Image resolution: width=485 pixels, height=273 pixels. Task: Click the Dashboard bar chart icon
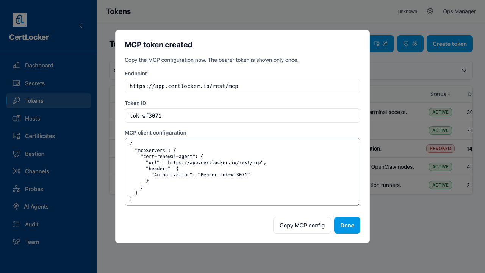[16, 65]
